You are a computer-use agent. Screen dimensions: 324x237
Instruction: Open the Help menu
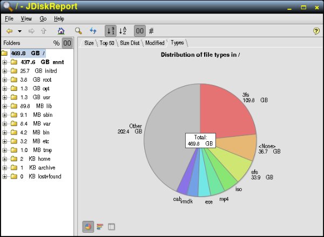(59, 19)
